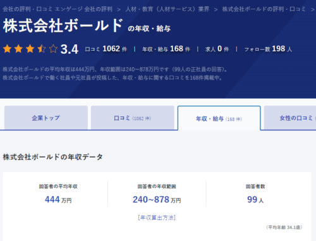Screen dimensions: 316x241
Task: Click the 444 万円 average salary value
Action: 58,199
